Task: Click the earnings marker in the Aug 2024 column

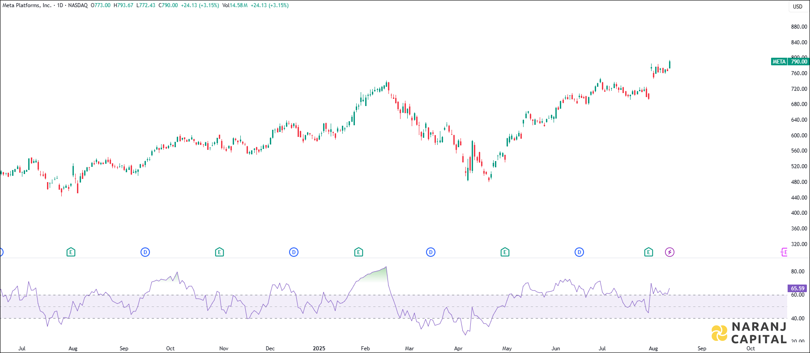Action: point(71,252)
